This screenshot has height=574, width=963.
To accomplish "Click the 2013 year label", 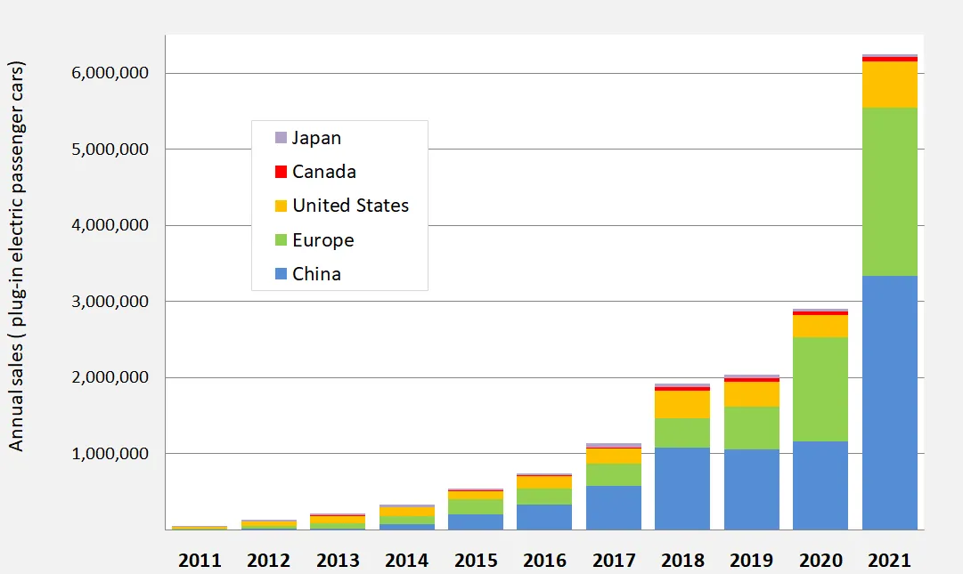I will pyautogui.click(x=338, y=560).
